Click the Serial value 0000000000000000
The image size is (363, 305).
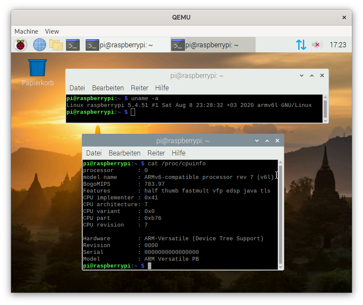click(x=172, y=252)
